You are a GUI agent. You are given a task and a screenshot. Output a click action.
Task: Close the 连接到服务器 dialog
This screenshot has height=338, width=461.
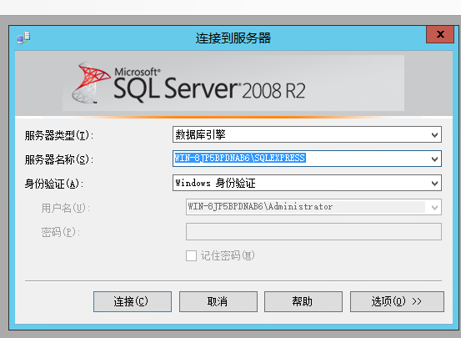pos(440,34)
